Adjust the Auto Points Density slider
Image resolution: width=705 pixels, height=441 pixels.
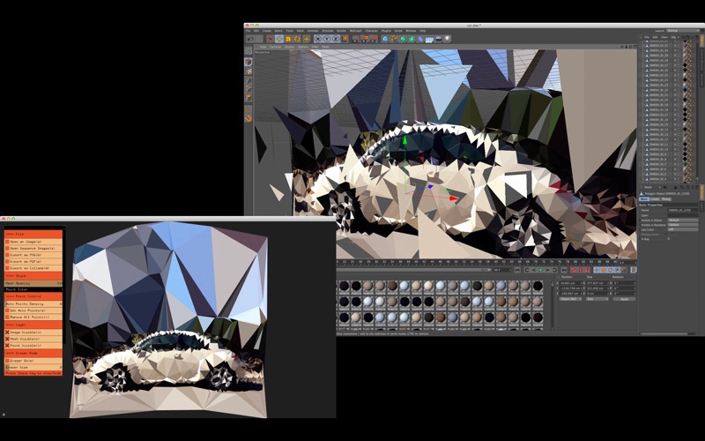[33, 303]
